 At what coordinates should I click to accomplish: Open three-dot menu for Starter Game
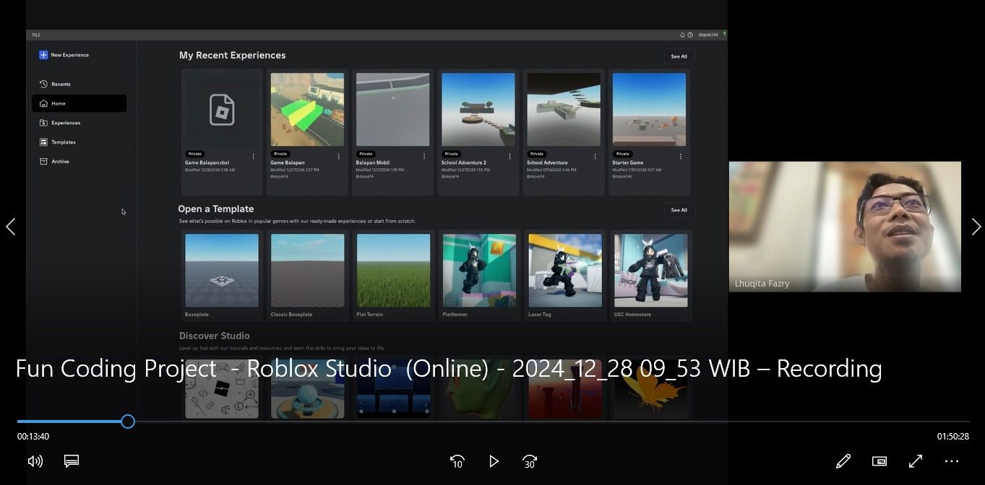681,156
